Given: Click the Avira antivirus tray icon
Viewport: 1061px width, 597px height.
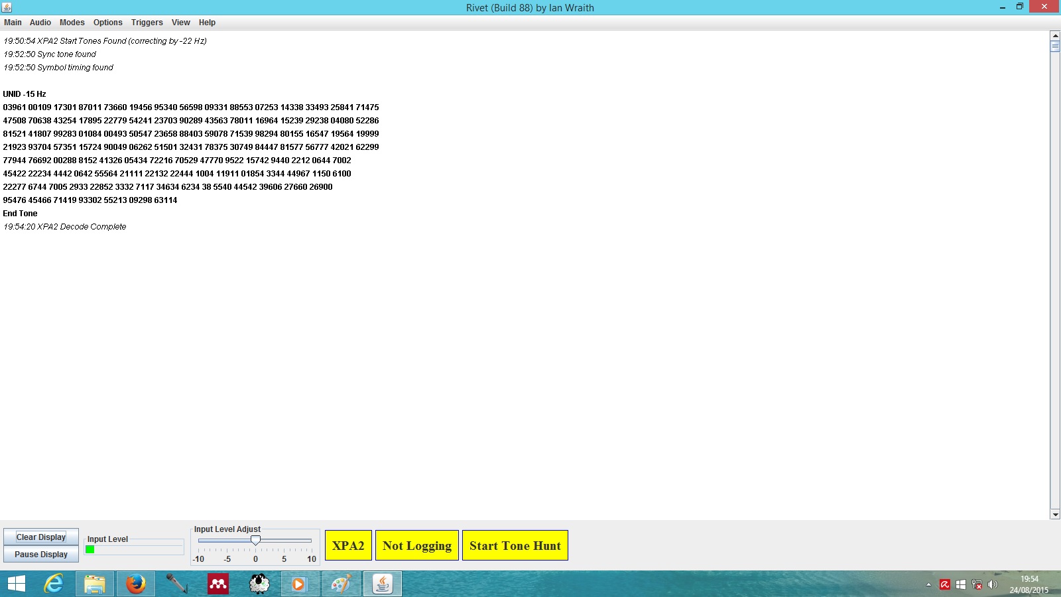Looking at the screenshot, I should click(x=945, y=584).
